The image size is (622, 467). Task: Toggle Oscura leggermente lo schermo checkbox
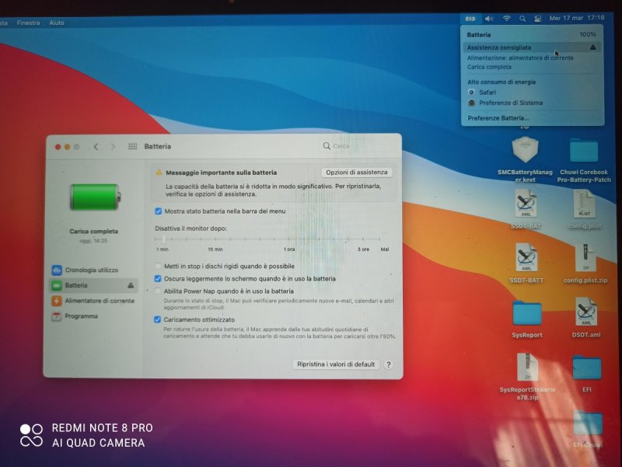pos(158,279)
